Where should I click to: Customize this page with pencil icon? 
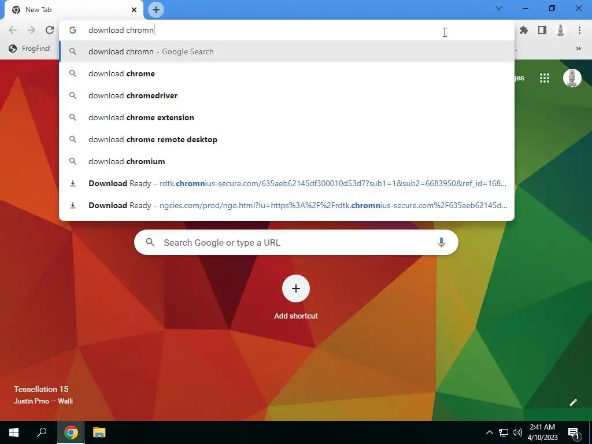(x=573, y=402)
